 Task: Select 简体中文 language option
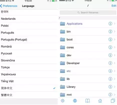click(x=29, y=88)
